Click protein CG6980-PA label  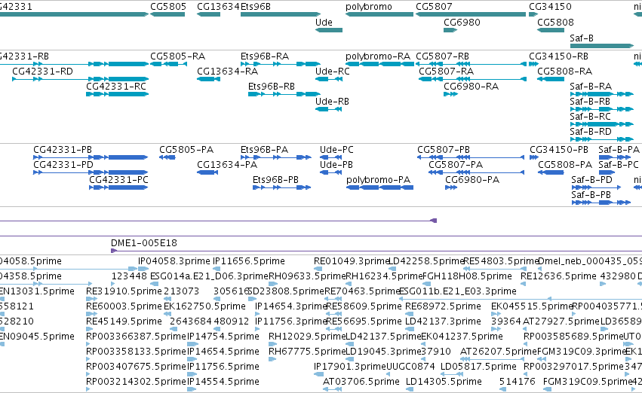(472, 180)
